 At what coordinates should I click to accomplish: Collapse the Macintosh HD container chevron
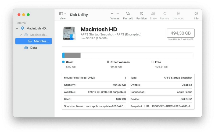[17, 29]
